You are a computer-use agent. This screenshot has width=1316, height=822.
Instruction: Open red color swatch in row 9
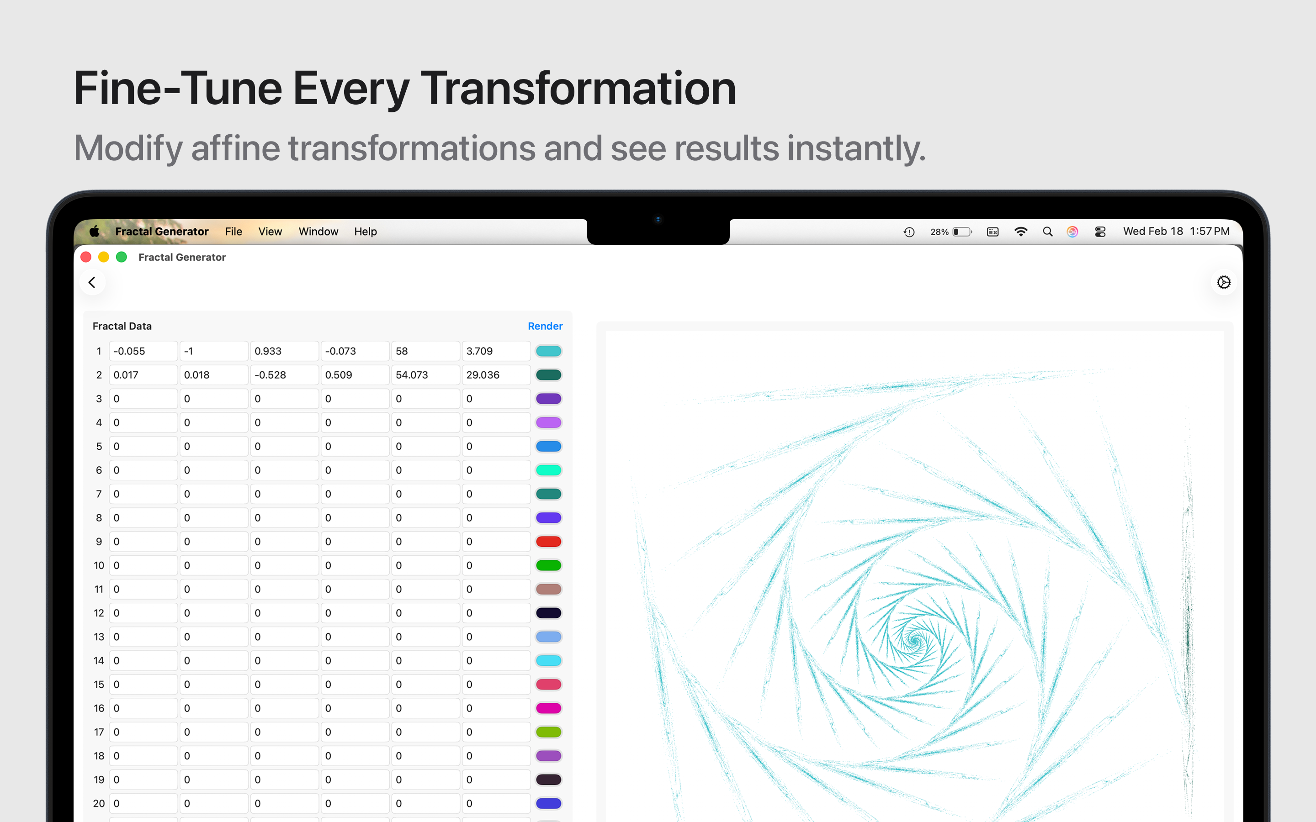coord(548,542)
